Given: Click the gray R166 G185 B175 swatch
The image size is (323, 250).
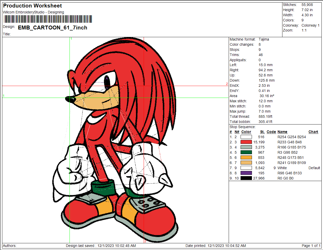Looking at the screenshot, I should 246,147.
